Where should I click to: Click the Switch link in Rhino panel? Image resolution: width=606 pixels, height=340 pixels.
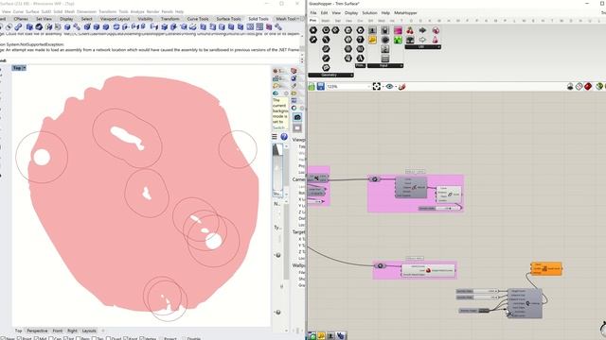pos(278,127)
